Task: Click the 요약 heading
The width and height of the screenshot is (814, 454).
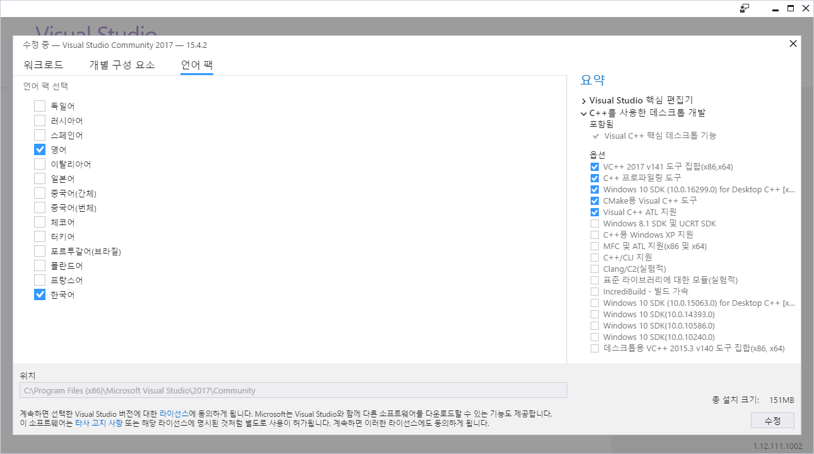Action: pos(593,80)
